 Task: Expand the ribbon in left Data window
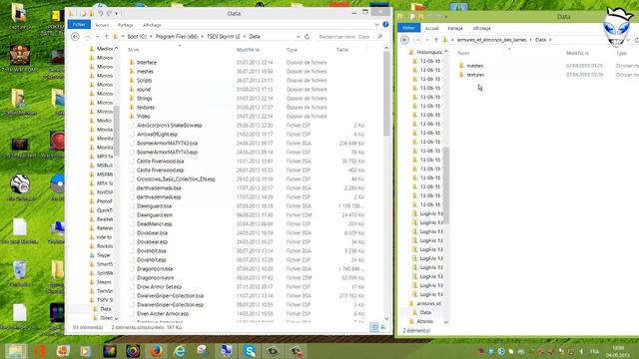point(376,24)
